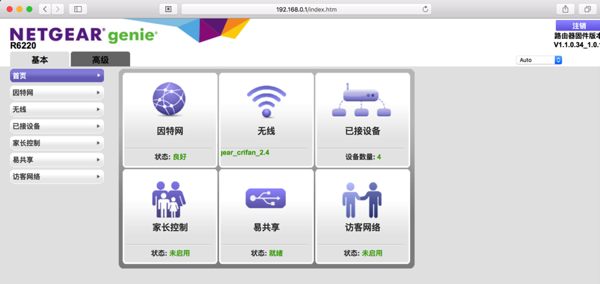Click 状态: 未启用 under 访客网络
This screenshot has width=600, height=284.
click(x=363, y=253)
